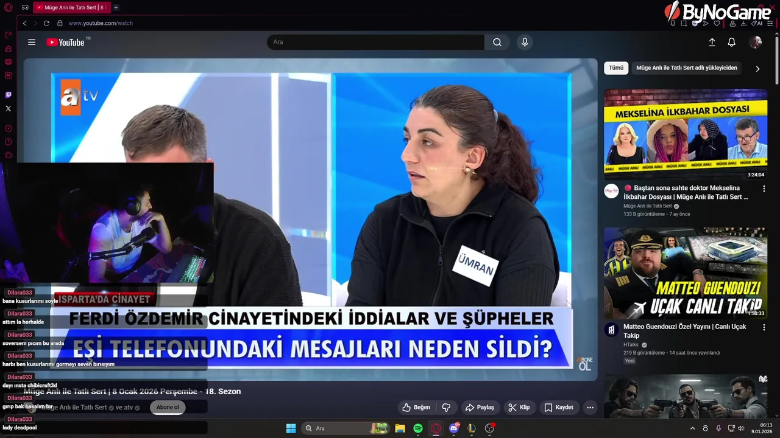780x438 pixels.
Task: Open 'Baştan sona sahte doktor Mekselina' video title
Action: pyautogui.click(x=686, y=192)
